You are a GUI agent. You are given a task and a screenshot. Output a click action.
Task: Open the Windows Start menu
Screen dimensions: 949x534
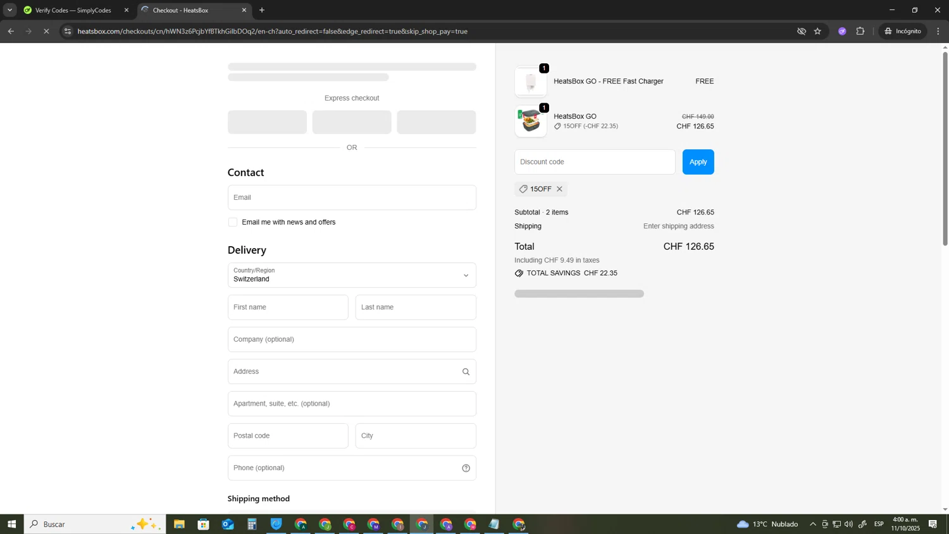pos(11,525)
